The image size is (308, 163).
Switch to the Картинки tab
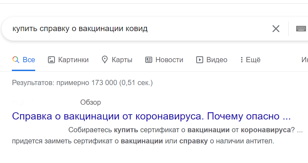click(x=73, y=60)
